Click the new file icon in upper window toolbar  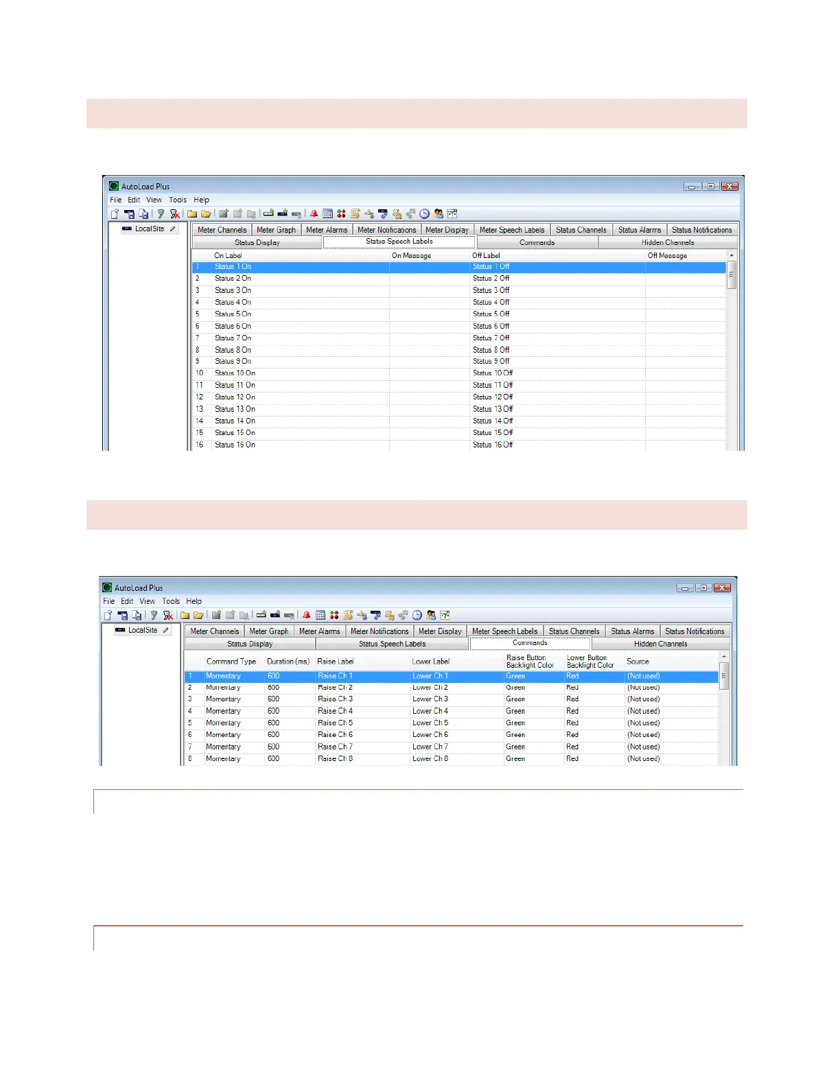pos(115,214)
